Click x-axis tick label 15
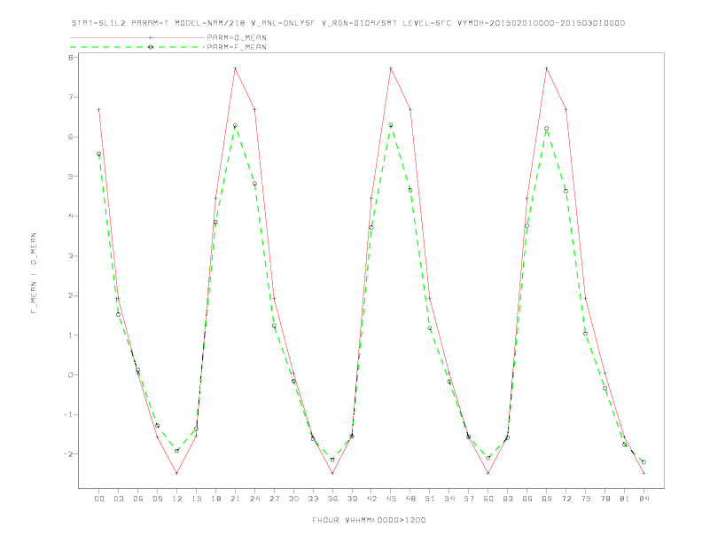Screen dimensions: 702x543 click(196, 499)
